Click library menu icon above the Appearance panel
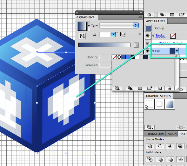 tap(149, 15)
